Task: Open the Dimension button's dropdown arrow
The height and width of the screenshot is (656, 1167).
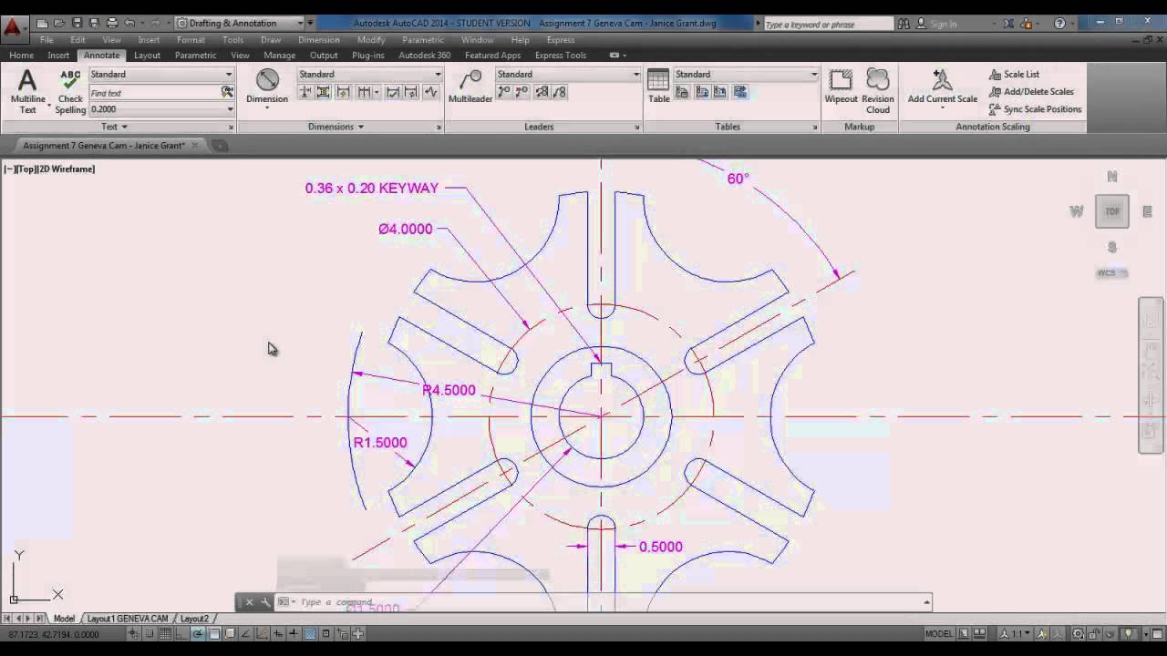Action: tap(267, 108)
